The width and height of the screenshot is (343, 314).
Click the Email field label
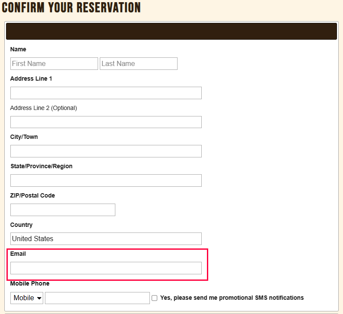point(18,254)
